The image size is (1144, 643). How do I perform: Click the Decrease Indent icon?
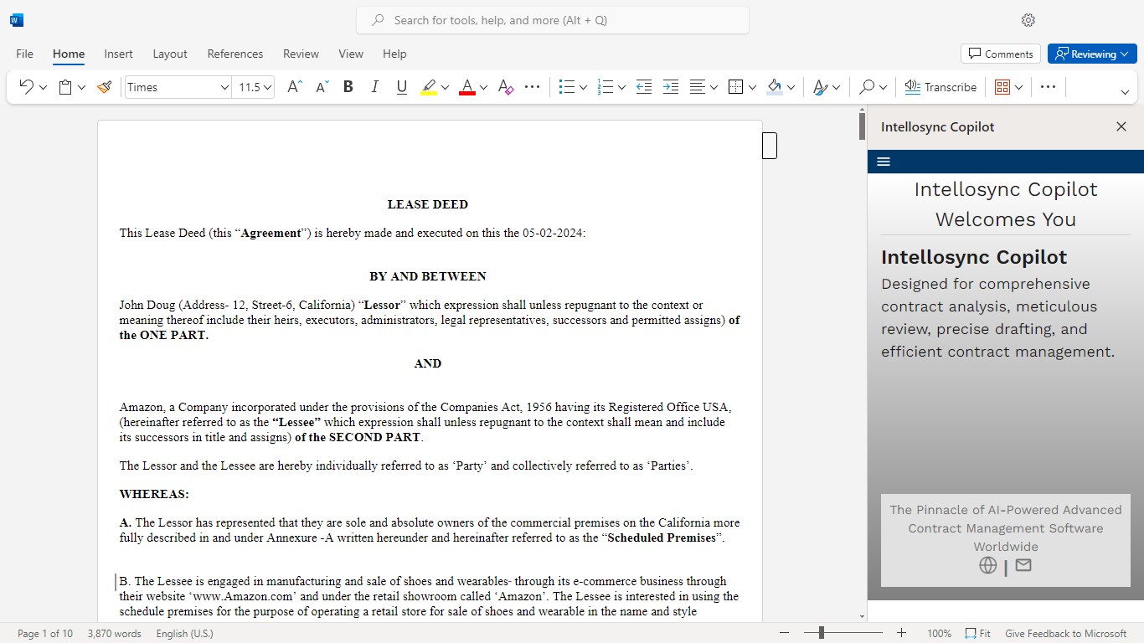(644, 87)
